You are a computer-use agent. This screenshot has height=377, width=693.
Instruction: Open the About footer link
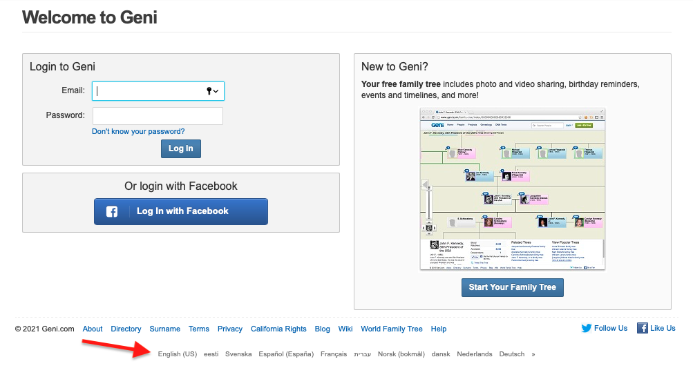93,329
